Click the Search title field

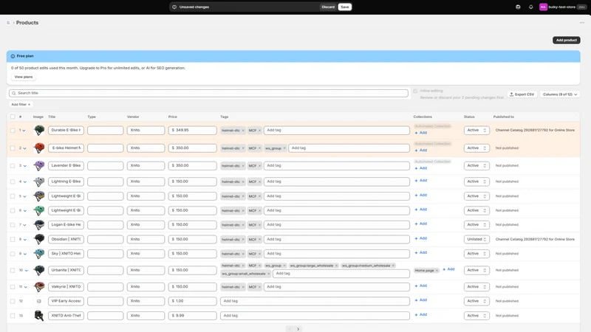pyautogui.click(x=208, y=93)
